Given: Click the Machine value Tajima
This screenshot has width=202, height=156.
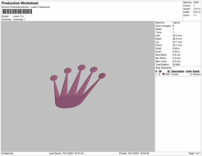Looking at the screenshot, I should tap(176, 23).
